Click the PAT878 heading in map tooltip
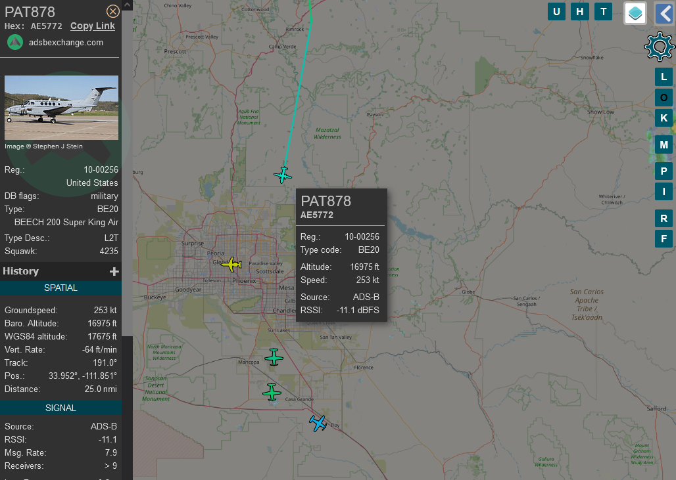Viewport: 676px width, 480px height. coord(326,201)
